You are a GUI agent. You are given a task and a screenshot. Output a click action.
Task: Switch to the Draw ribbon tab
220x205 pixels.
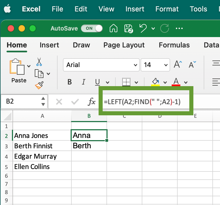pos(81,45)
